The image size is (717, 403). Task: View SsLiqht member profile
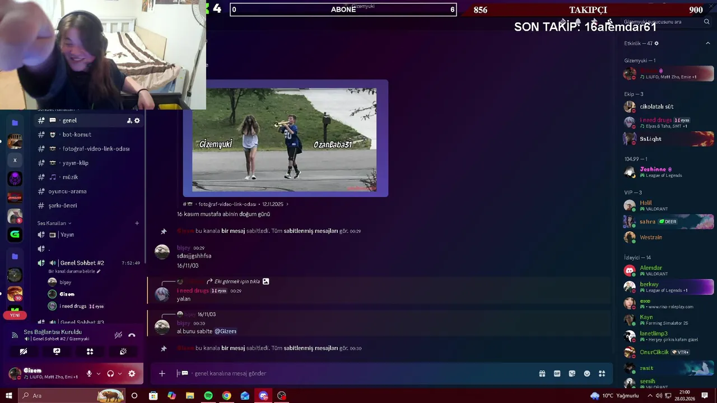coord(668,139)
